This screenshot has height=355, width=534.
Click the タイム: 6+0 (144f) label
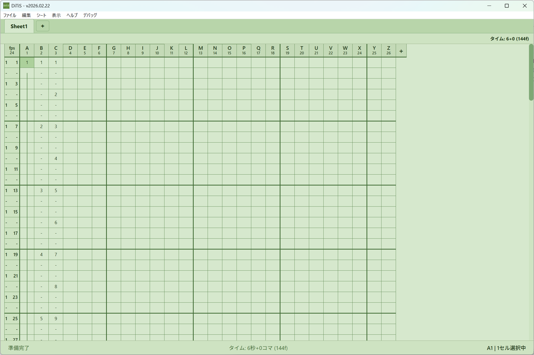[x=509, y=39]
